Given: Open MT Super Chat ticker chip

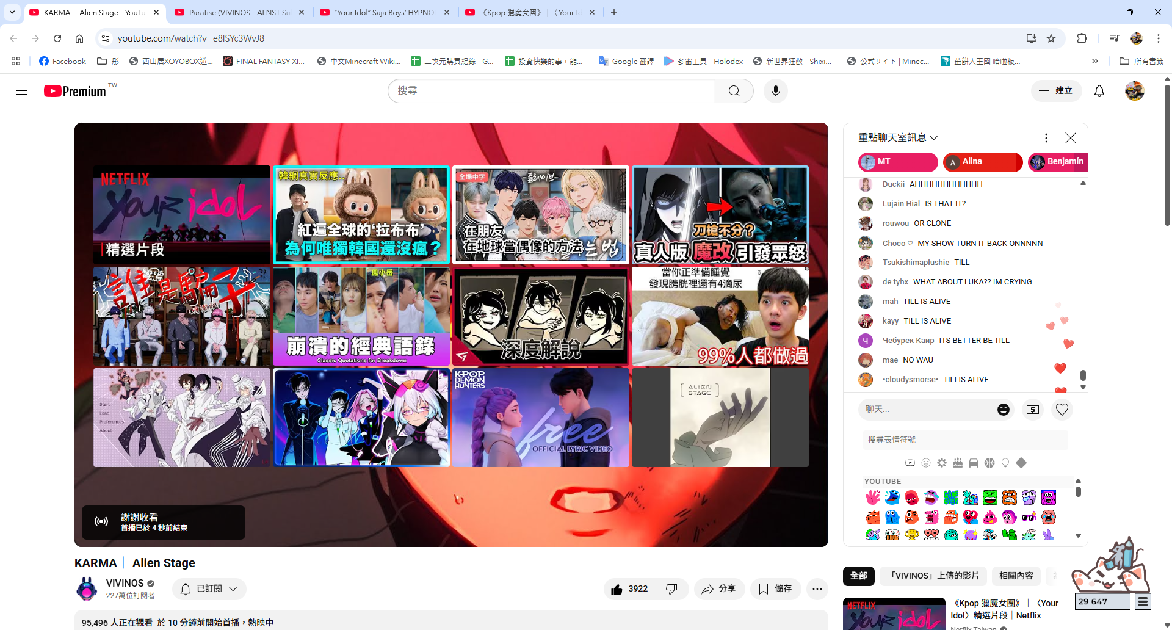Looking at the screenshot, I should click(x=898, y=162).
